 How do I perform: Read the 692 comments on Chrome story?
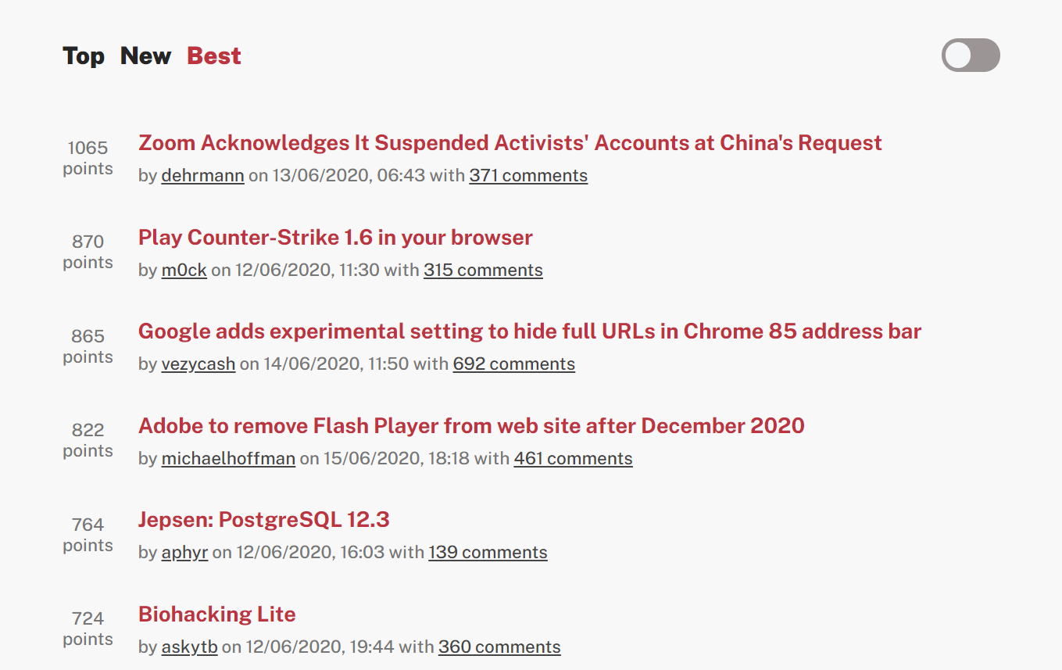pyautogui.click(x=513, y=364)
